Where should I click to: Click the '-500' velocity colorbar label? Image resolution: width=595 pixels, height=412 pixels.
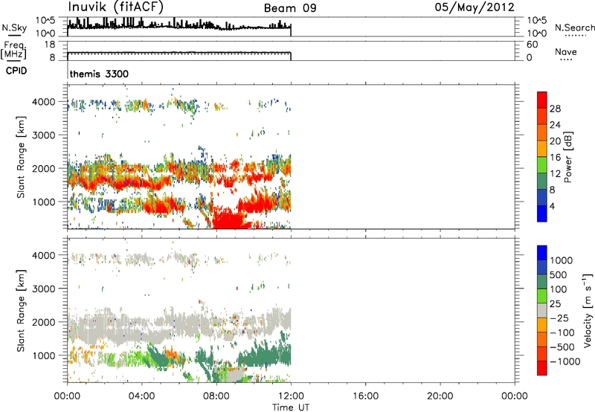[562, 347]
